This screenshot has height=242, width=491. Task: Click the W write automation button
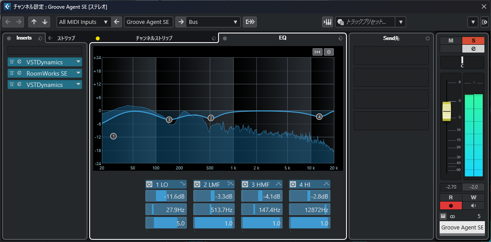point(474,197)
